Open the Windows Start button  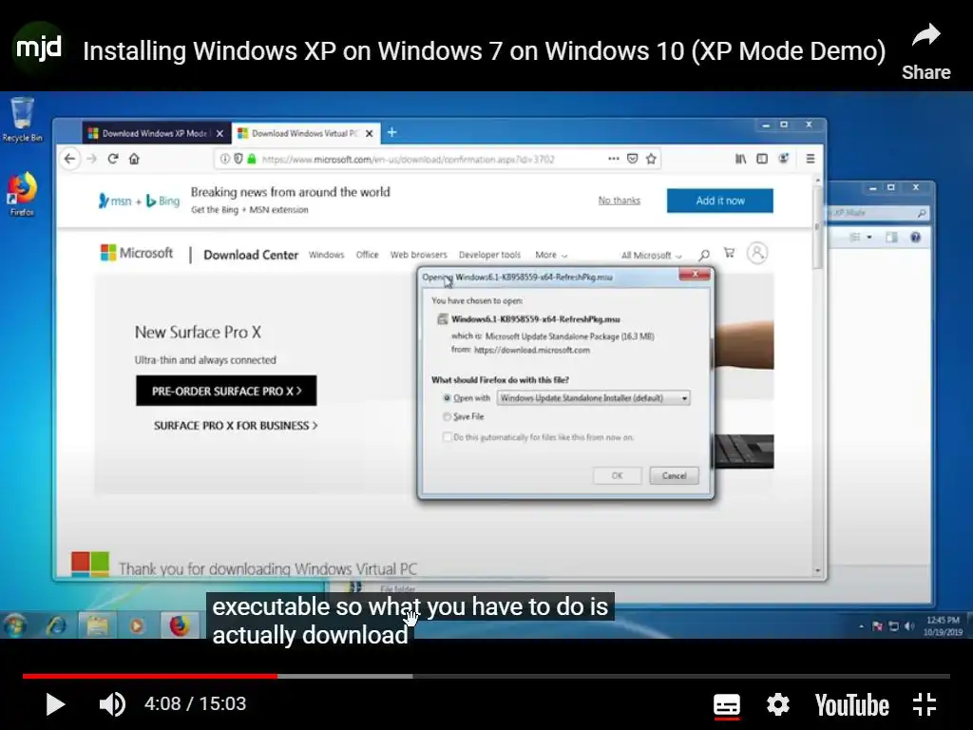[14, 625]
